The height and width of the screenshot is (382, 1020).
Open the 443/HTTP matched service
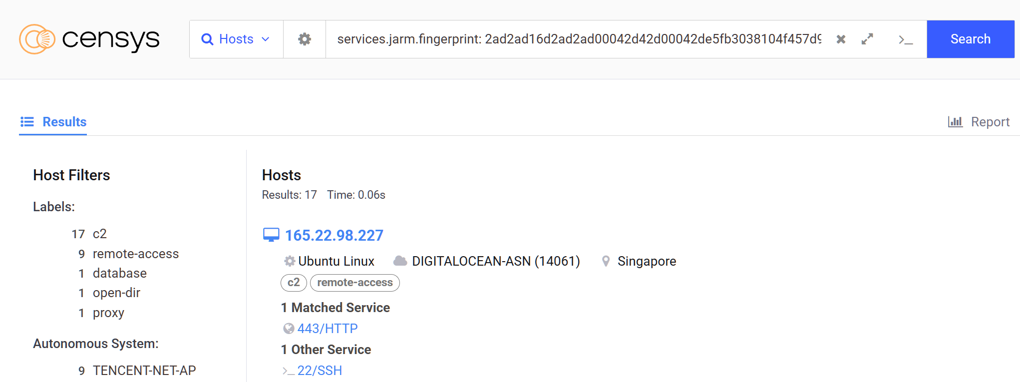328,329
